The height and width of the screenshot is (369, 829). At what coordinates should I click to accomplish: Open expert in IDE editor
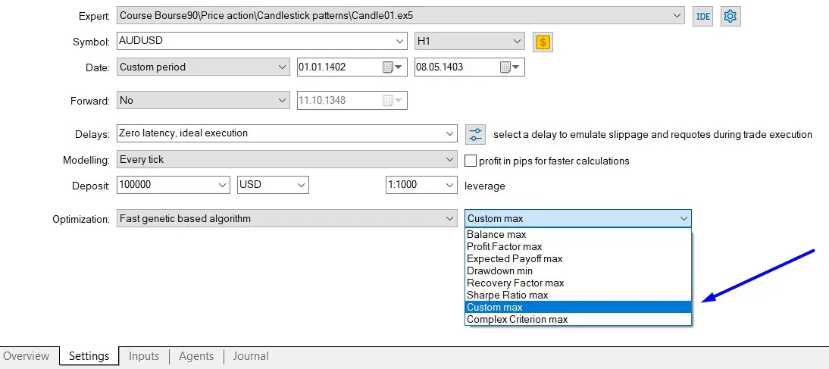[703, 16]
